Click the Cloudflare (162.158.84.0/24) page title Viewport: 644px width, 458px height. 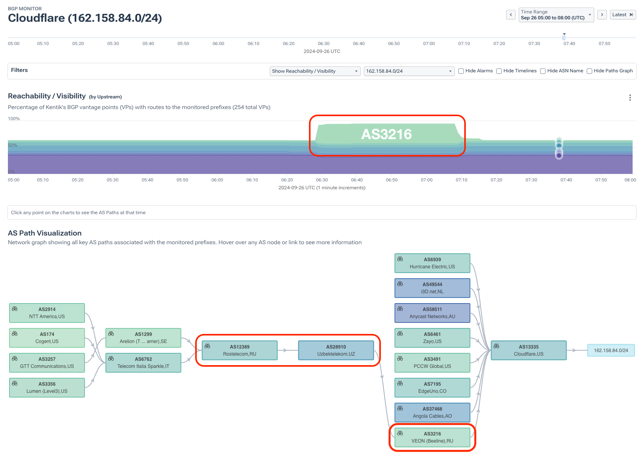[x=85, y=18]
